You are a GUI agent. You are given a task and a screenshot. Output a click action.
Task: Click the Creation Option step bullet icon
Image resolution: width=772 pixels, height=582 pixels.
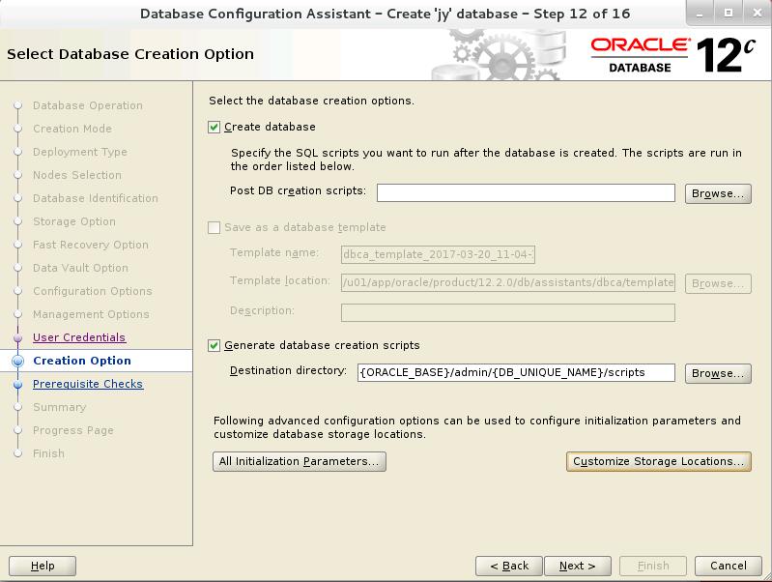(x=18, y=361)
